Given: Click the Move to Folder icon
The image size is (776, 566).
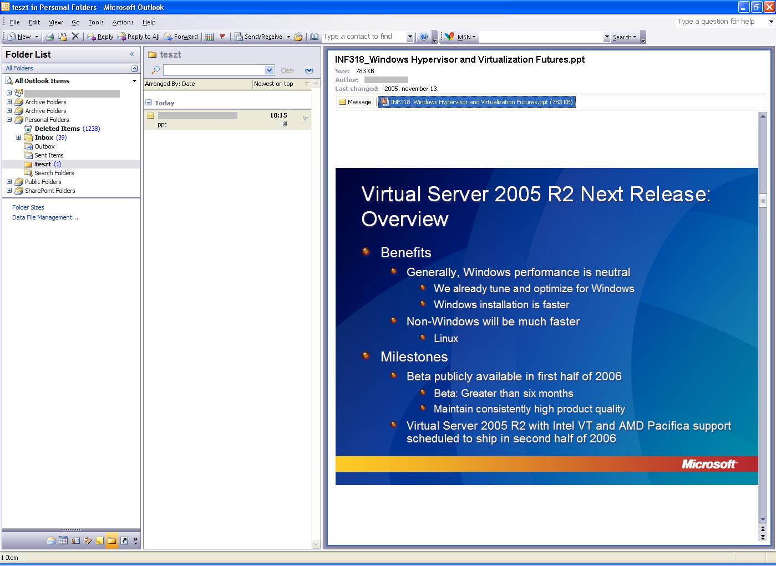Looking at the screenshot, I should [x=63, y=37].
